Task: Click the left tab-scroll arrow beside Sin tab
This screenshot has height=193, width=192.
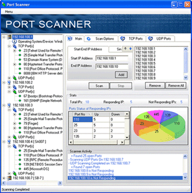Action: pyautogui.click(x=125, y=49)
